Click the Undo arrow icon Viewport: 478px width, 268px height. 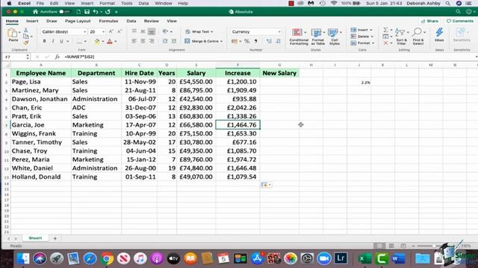[x=96, y=12]
